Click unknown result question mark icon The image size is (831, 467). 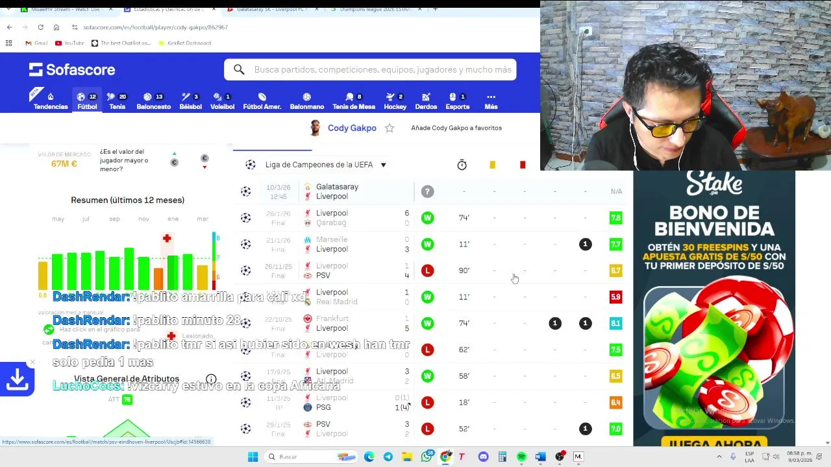coord(427,191)
